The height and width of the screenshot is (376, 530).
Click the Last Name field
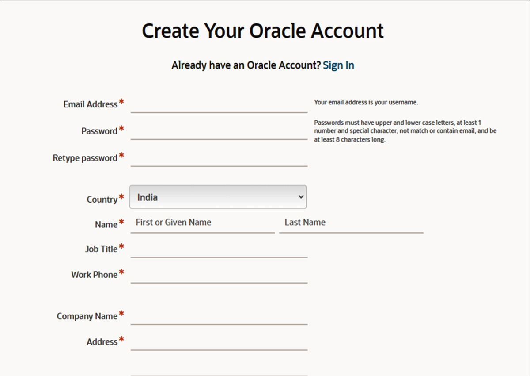click(x=351, y=223)
